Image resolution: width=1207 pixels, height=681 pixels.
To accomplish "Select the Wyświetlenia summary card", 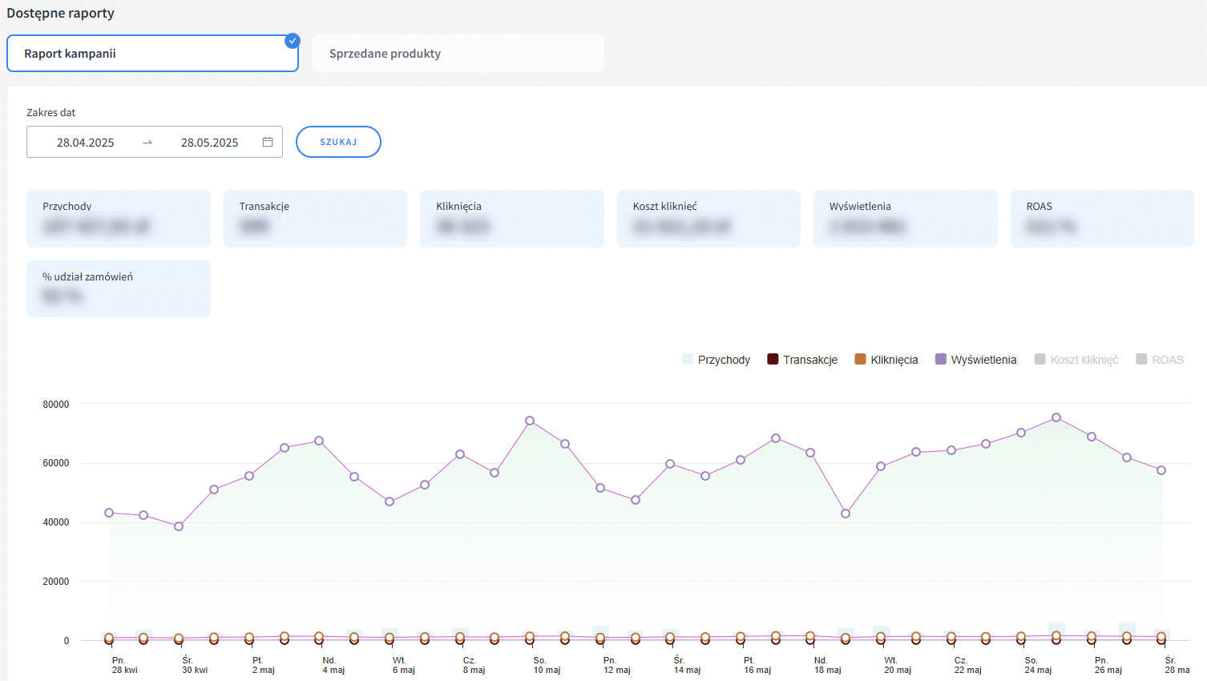I will 906,219.
